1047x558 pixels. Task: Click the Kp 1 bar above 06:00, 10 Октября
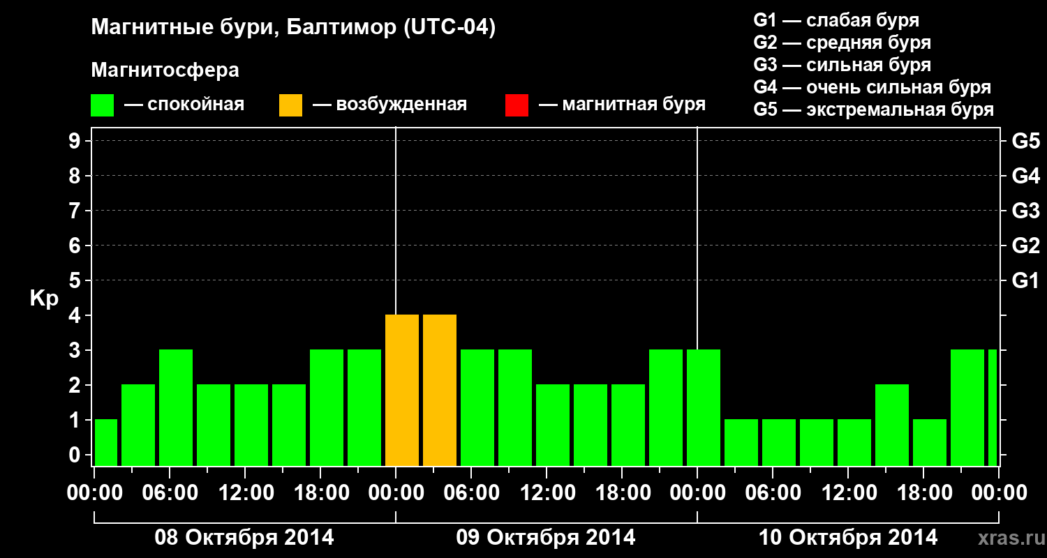click(779, 443)
